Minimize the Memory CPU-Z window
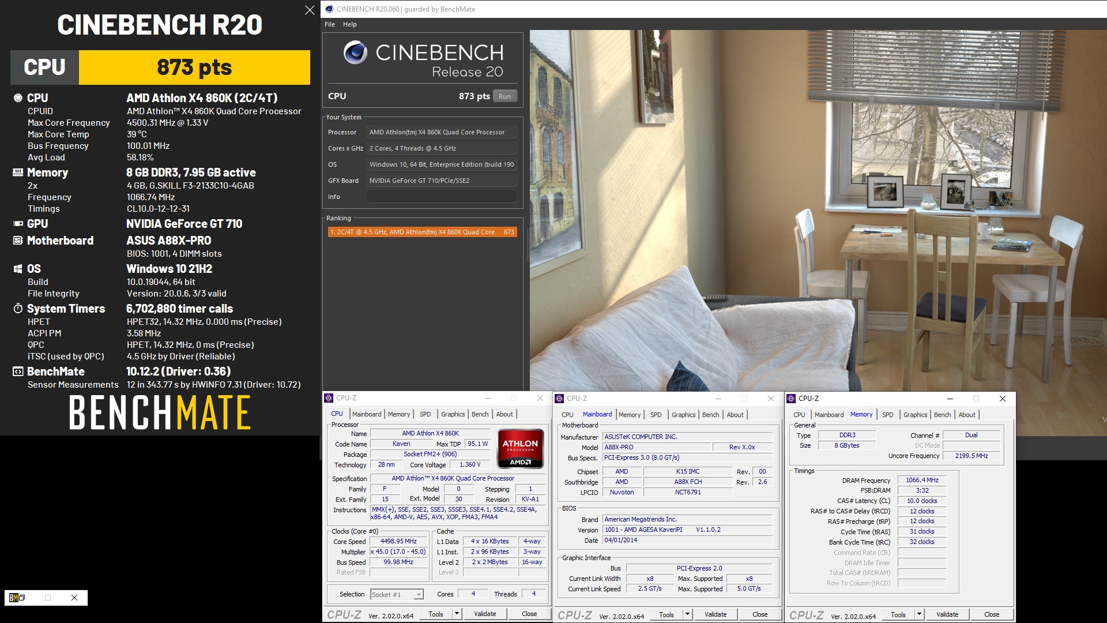Image resolution: width=1107 pixels, height=623 pixels. coord(950,399)
